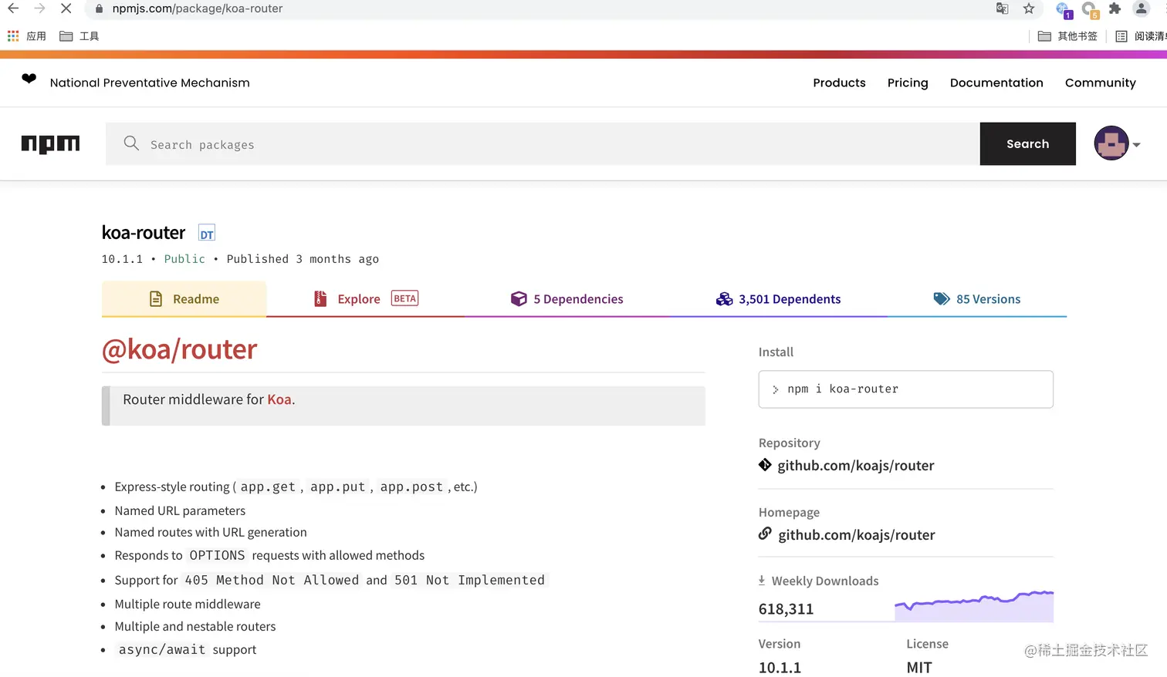The width and height of the screenshot is (1167, 677).
Task: Click the npm heart logo
Action: pyautogui.click(x=29, y=79)
